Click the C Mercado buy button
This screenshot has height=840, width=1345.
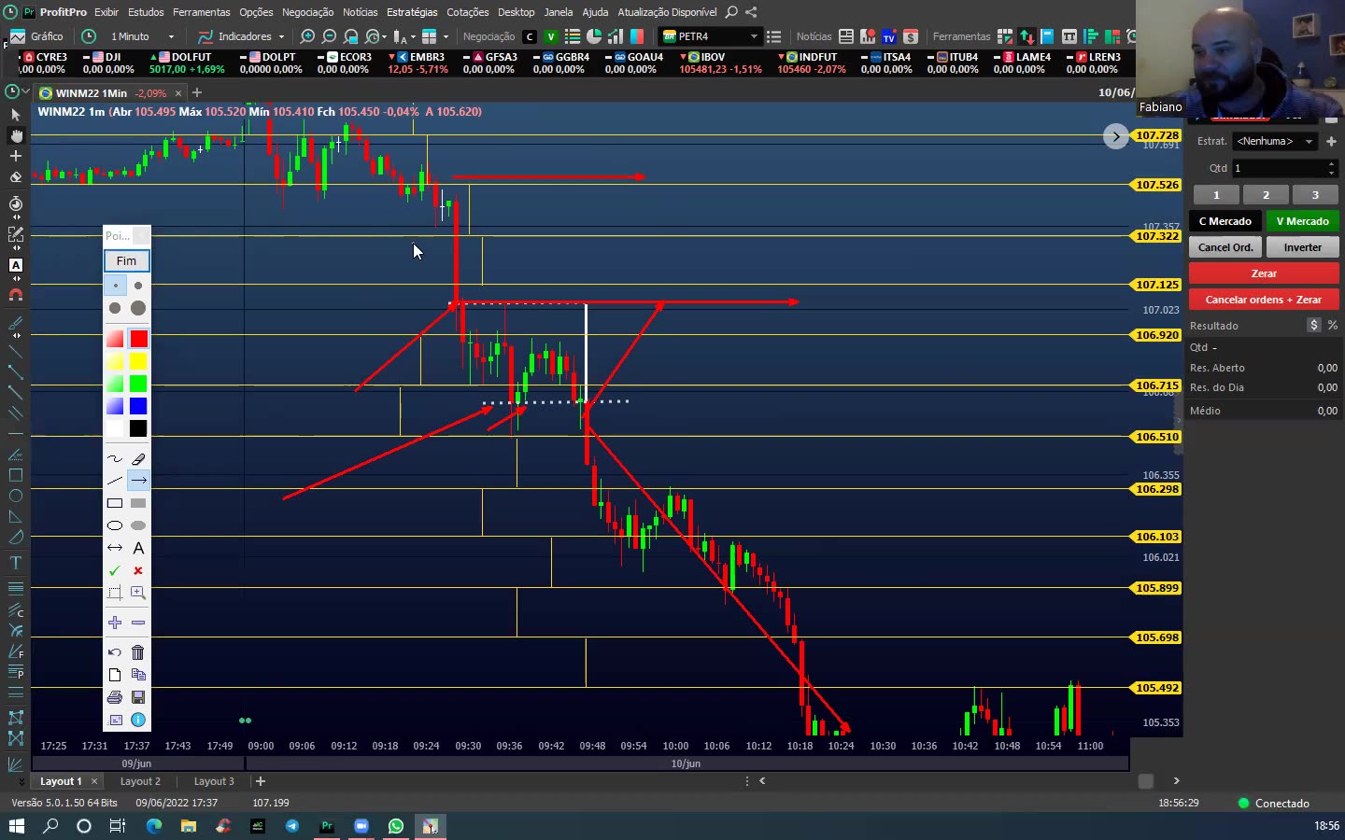click(1225, 221)
